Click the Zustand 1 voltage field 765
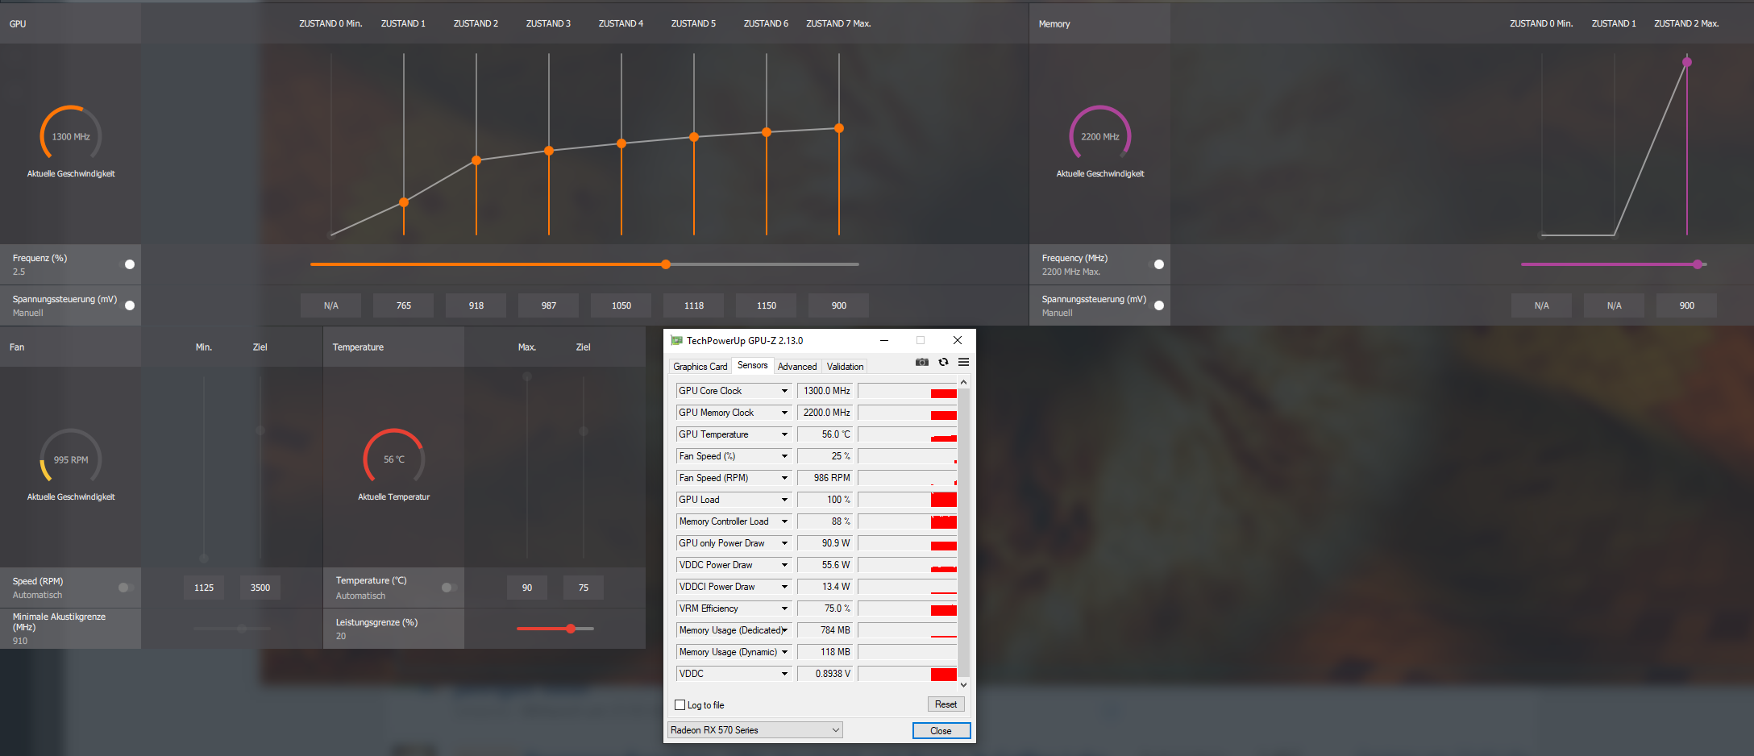Screen dimensions: 1754x756 coord(403,305)
